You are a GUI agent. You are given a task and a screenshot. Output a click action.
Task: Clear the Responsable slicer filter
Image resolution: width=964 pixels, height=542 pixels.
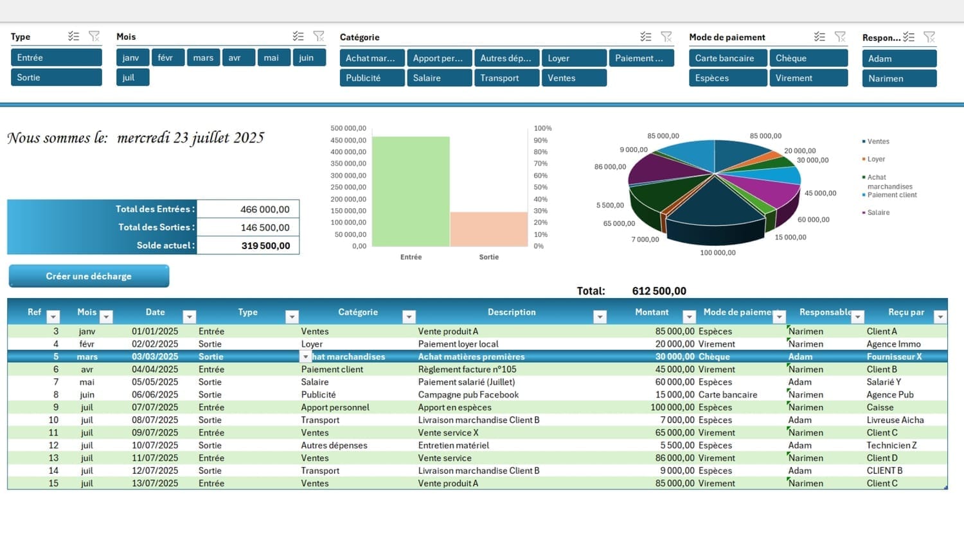pos(929,37)
